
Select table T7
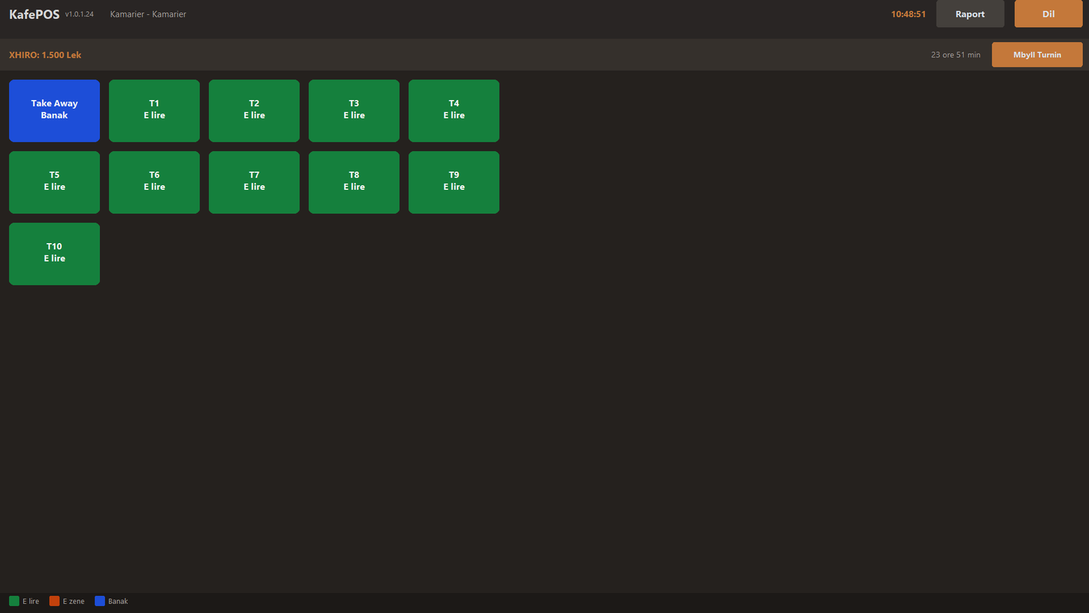click(254, 183)
